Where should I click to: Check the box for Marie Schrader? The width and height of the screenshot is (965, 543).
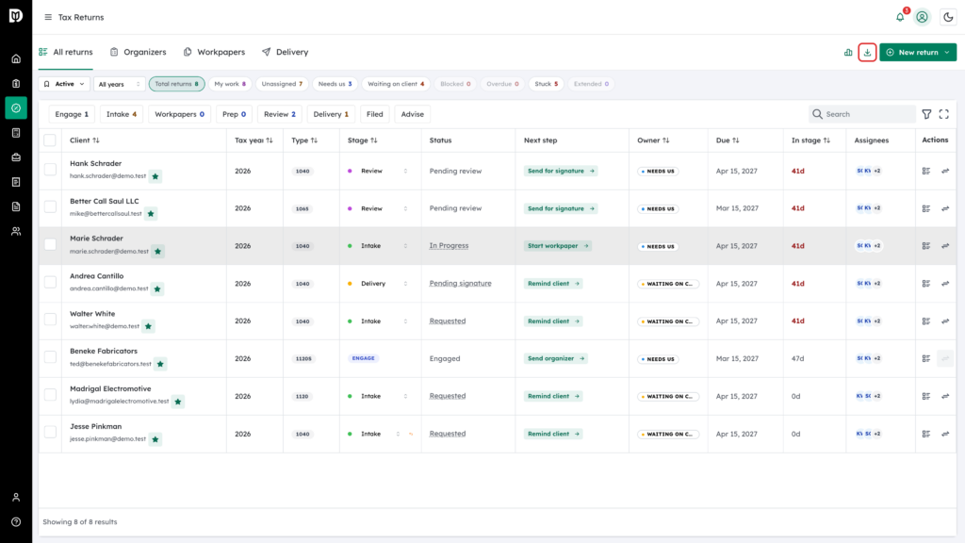pyautogui.click(x=50, y=244)
